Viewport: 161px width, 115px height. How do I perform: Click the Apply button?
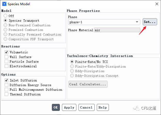pos(69,108)
